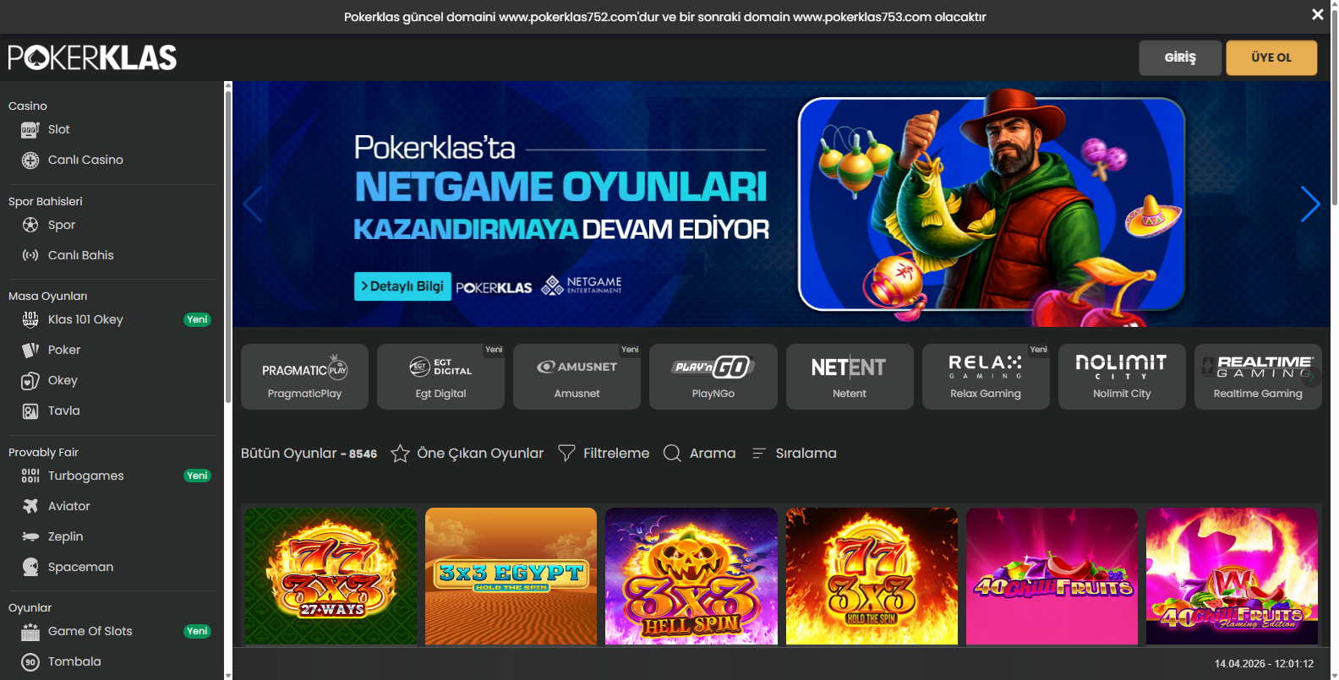Click the Yeni badge beside Turbogames

(x=197, y=476)
